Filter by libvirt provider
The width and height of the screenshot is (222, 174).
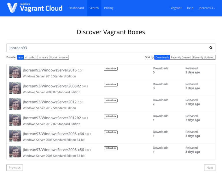[x=53, y=57]
